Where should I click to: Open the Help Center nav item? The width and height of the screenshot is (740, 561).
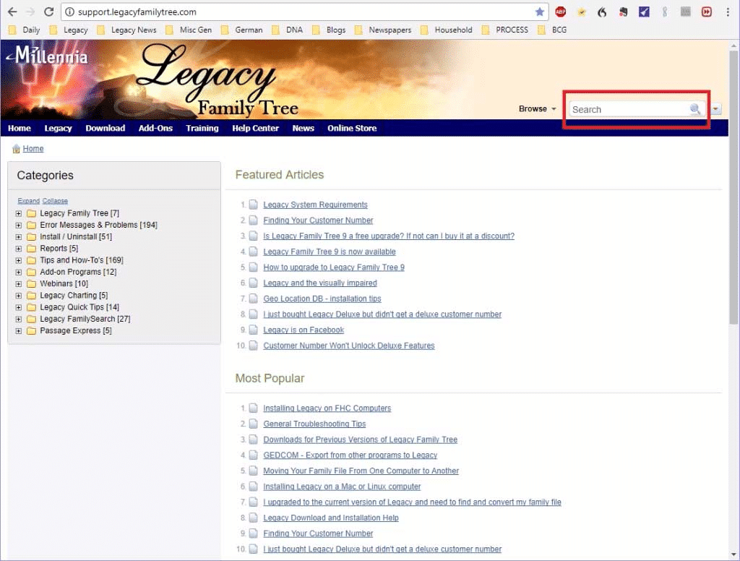coord(255,128)
